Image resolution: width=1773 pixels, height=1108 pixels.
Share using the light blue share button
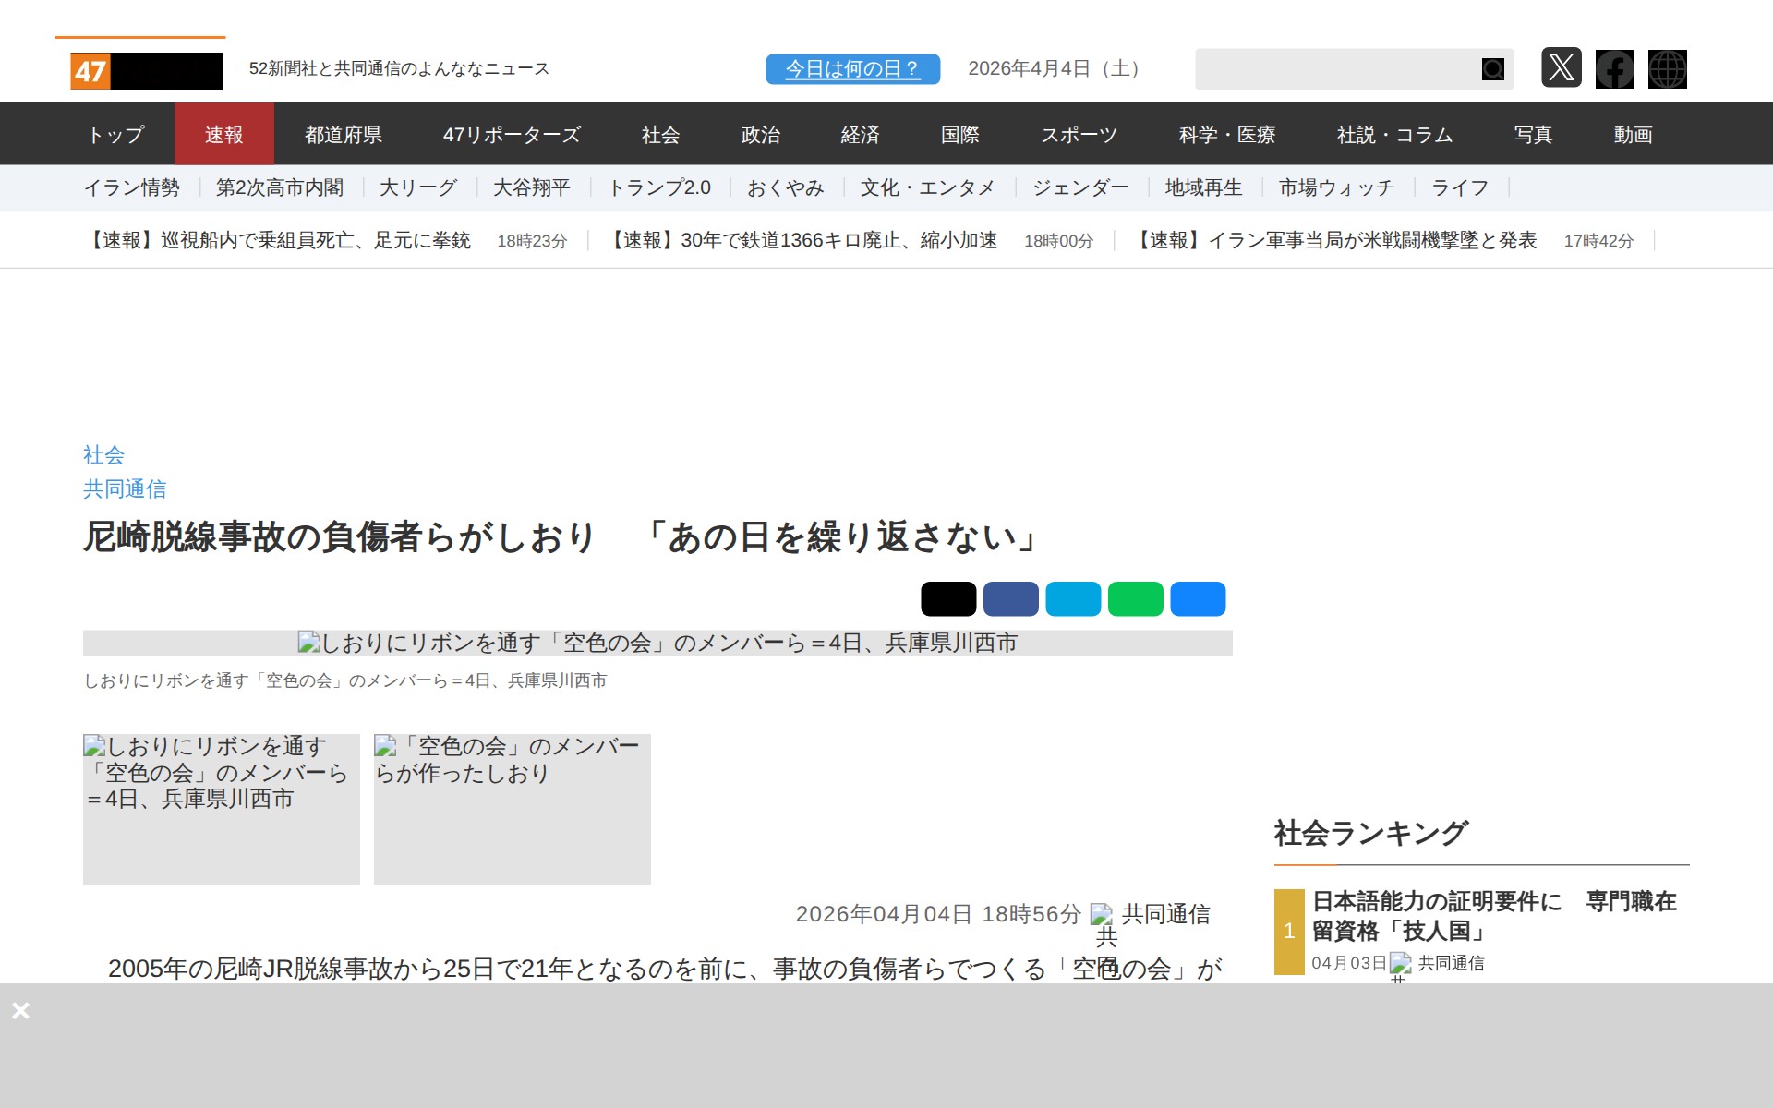[1074, 598]
